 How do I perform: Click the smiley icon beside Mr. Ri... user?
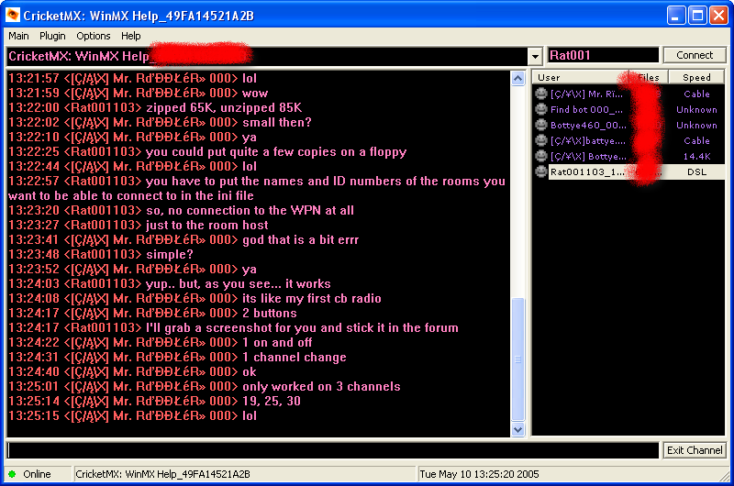(x=541, y=94)
